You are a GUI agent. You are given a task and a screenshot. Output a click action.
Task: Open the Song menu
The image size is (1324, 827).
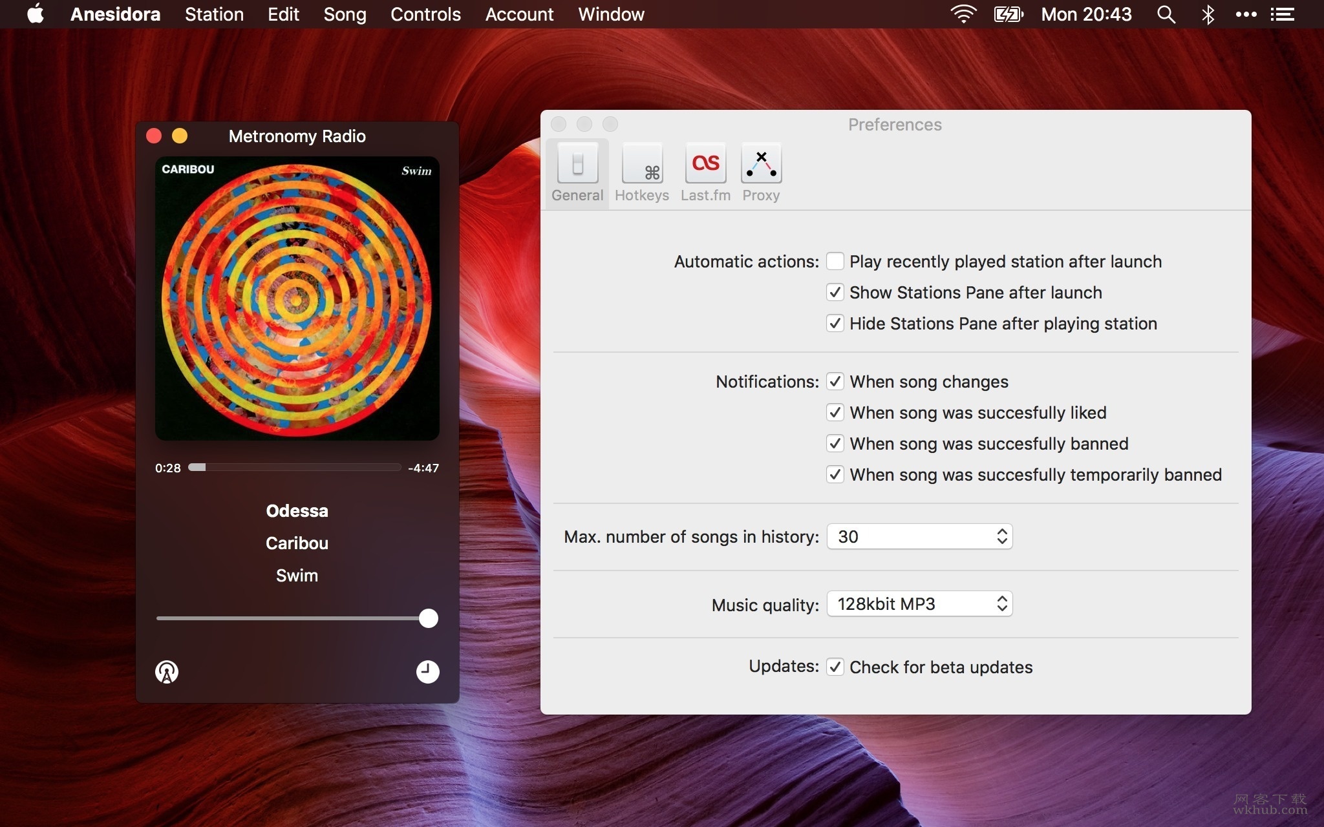coord(345,14)
